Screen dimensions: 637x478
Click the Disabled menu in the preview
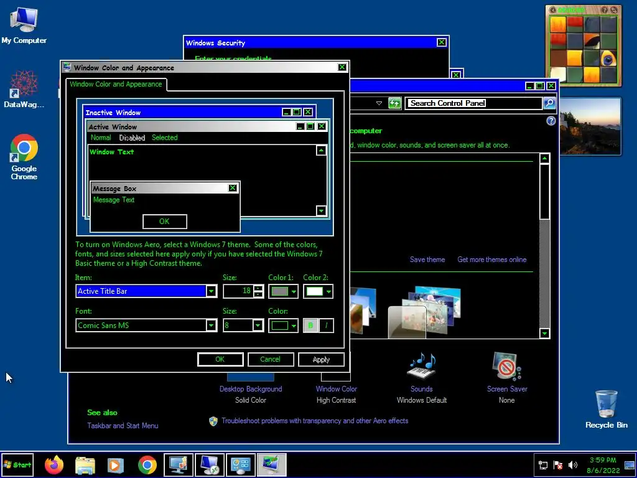(x=132, y=138)
